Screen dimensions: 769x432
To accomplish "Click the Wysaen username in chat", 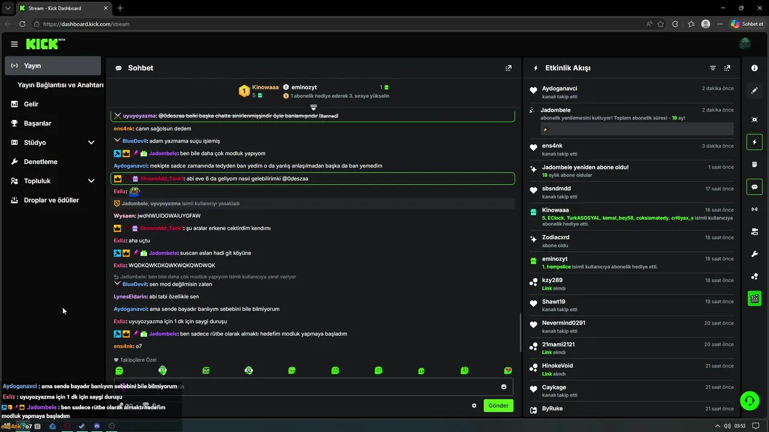I will point(124,215).
